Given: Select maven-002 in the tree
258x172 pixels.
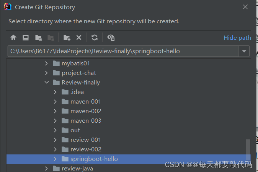Looking at the screenshot, I should 128,111.
